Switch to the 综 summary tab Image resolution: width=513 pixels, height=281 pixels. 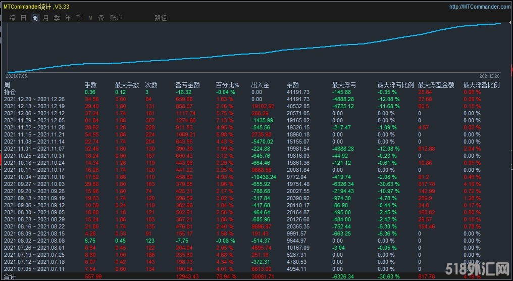click(x=13, y=18)
